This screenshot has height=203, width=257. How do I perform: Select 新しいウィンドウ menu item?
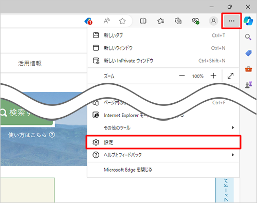[x=163, y=48]
